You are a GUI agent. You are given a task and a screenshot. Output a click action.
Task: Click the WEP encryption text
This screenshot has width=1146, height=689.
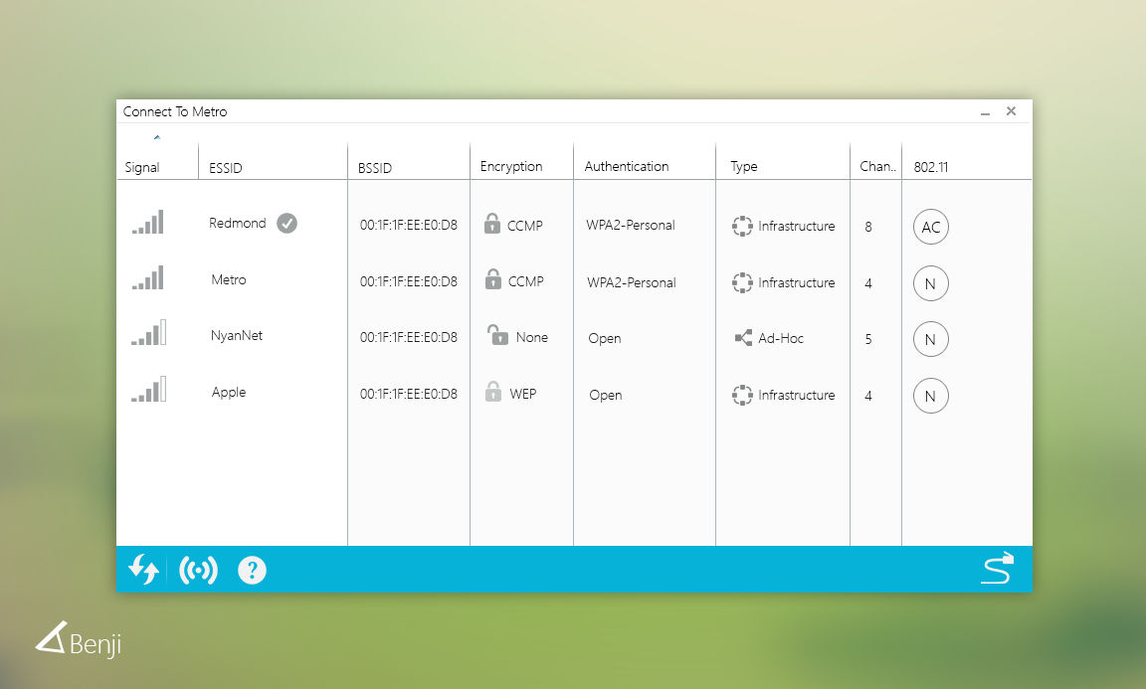point(523,394)
